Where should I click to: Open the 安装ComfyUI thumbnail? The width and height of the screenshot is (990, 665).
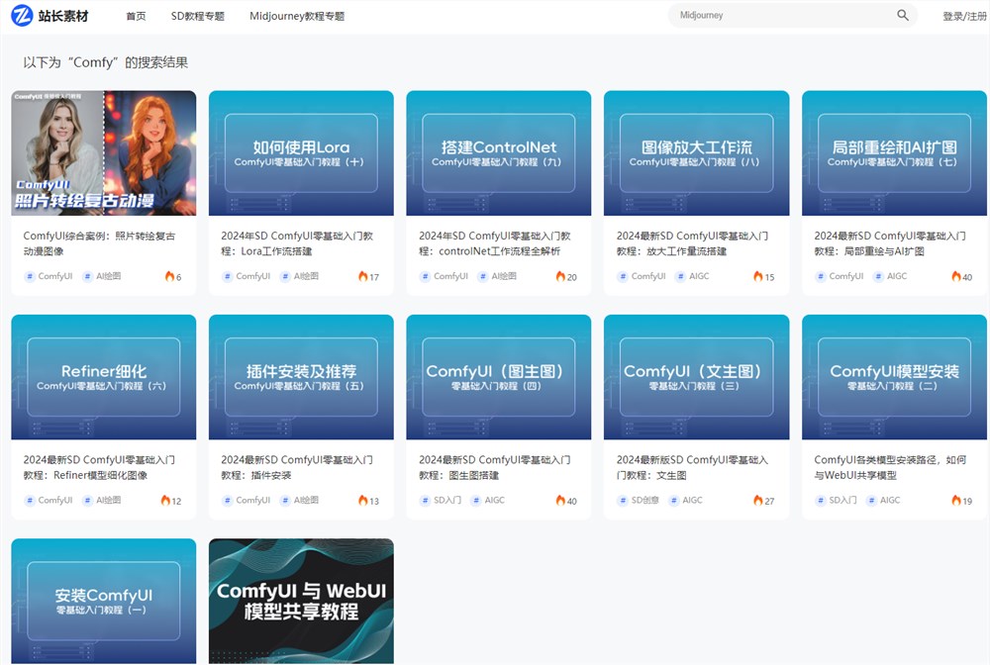(104, 602)
